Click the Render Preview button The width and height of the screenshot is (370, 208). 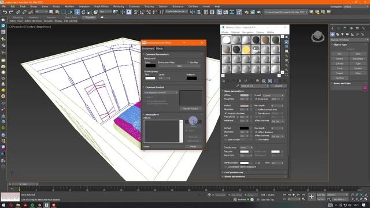pyautogui.click(x=191, y=109)
